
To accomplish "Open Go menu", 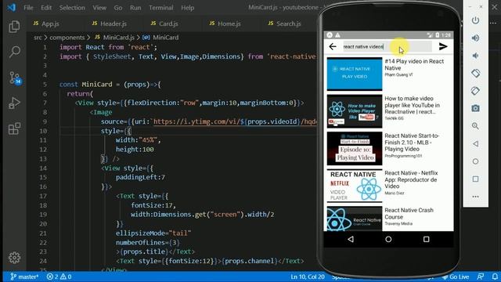I will pos(118,8).
